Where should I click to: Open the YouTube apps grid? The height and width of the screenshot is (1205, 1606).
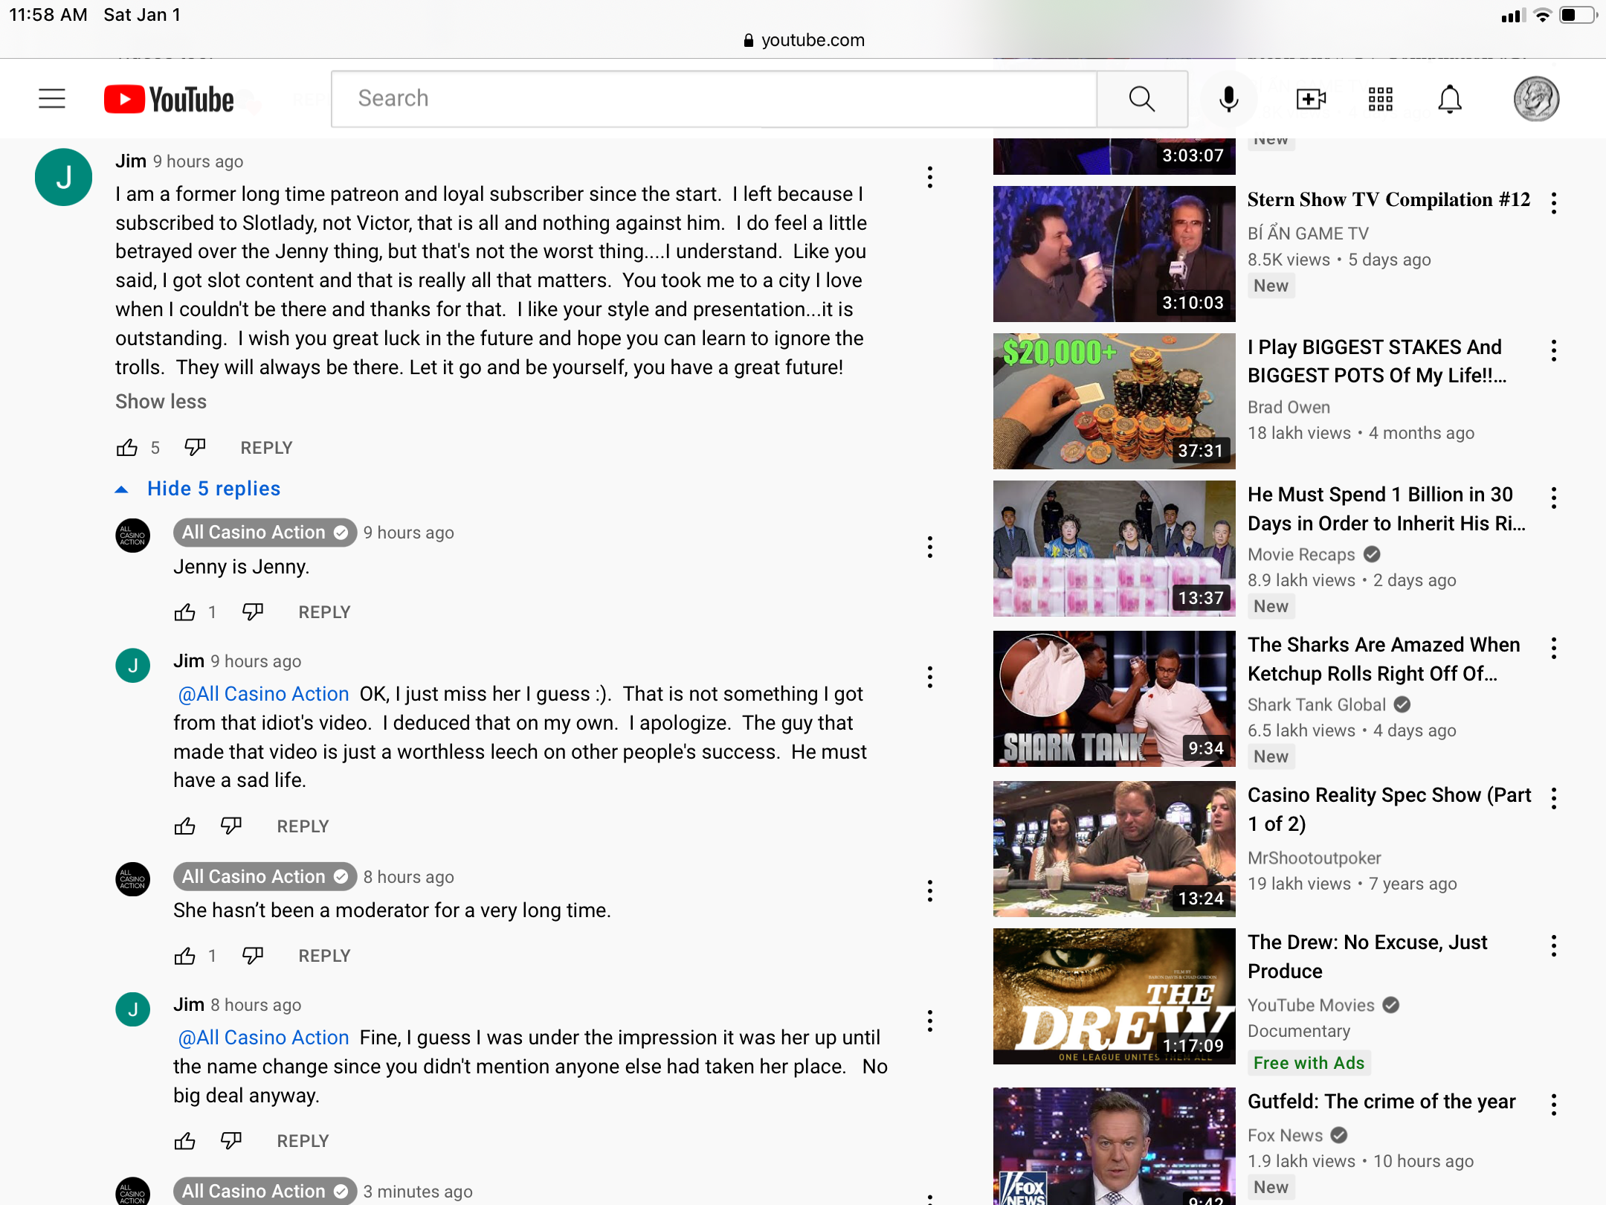tap(1381, 99)
